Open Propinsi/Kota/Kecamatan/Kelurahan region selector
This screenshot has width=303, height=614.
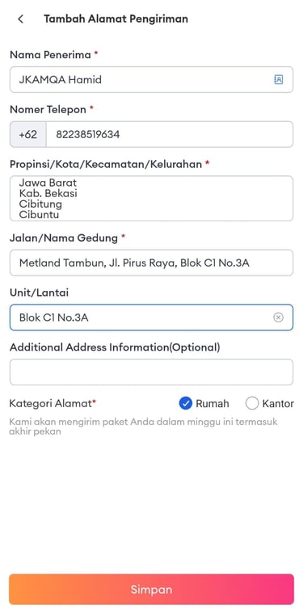pyautogui.click(x=151, y=199)
